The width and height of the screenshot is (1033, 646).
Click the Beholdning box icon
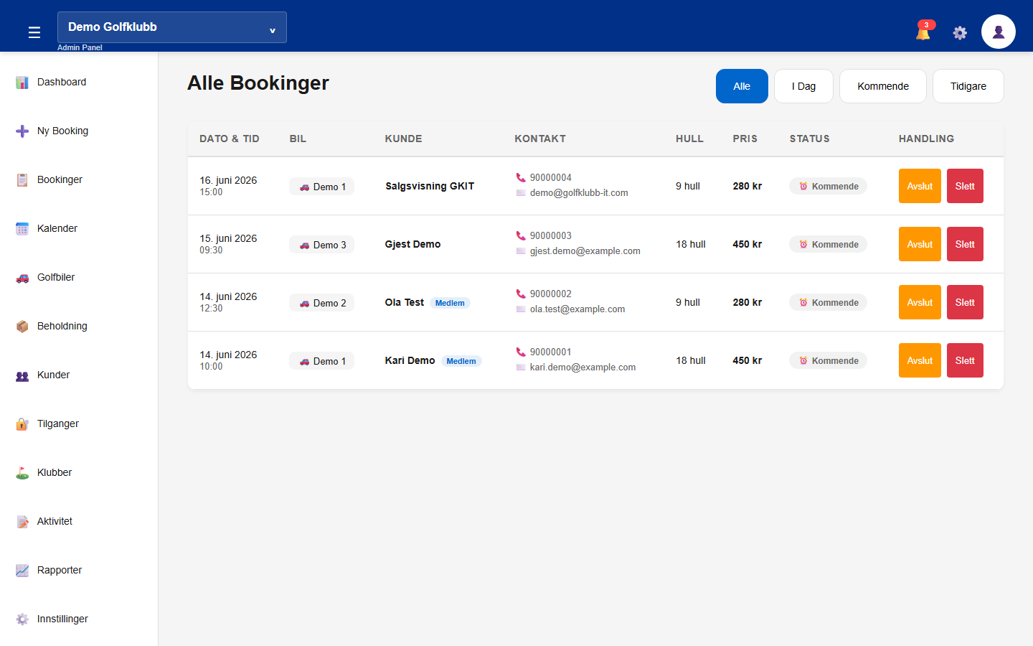(x=22, y=327)
